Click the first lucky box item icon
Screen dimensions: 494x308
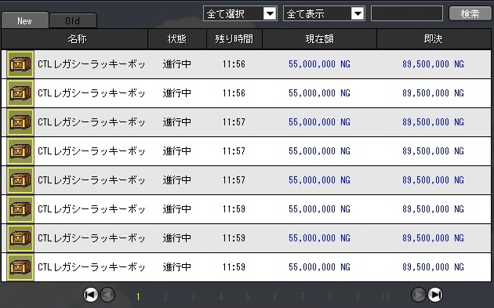coord(20,64)
